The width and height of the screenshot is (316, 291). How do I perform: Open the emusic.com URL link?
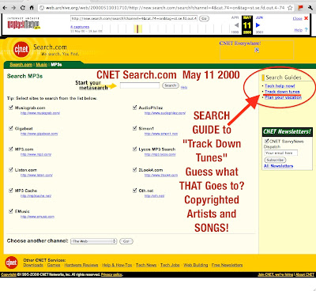pyautogui.click(x=37, y=217)
